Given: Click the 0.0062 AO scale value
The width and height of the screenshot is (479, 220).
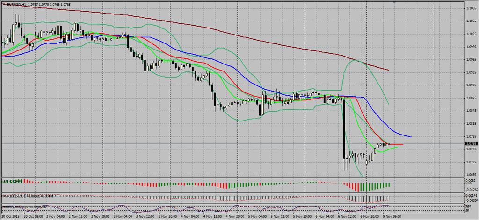Looking at the screenshot, I should [471, 181].
